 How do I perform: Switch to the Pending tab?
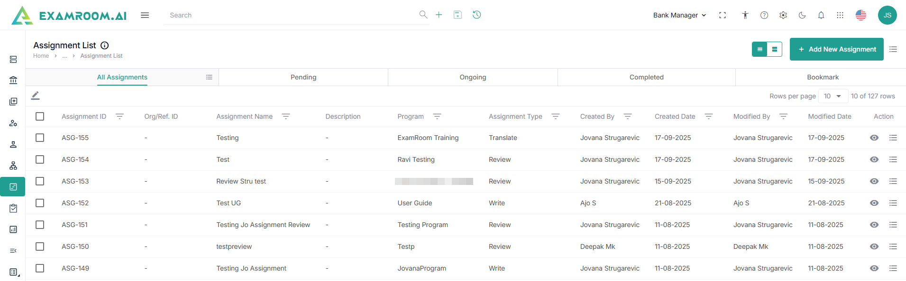[x=303, y=77]
